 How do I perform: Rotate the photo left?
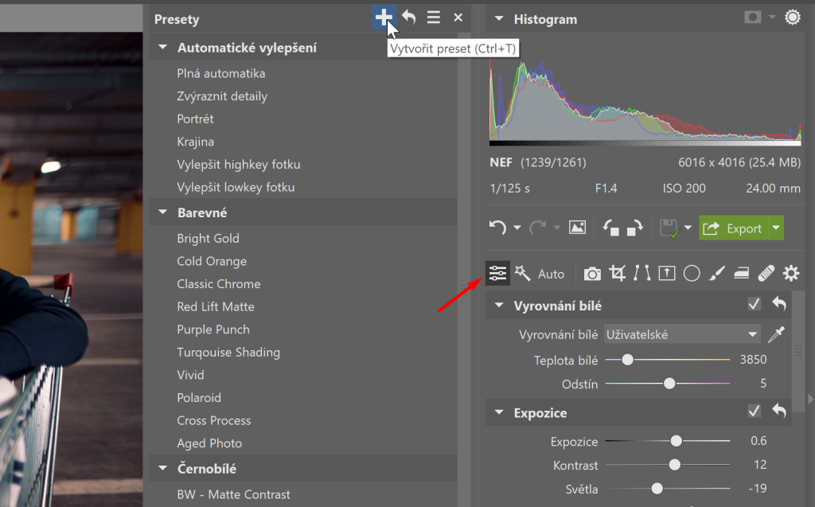(x=610, y=228)
